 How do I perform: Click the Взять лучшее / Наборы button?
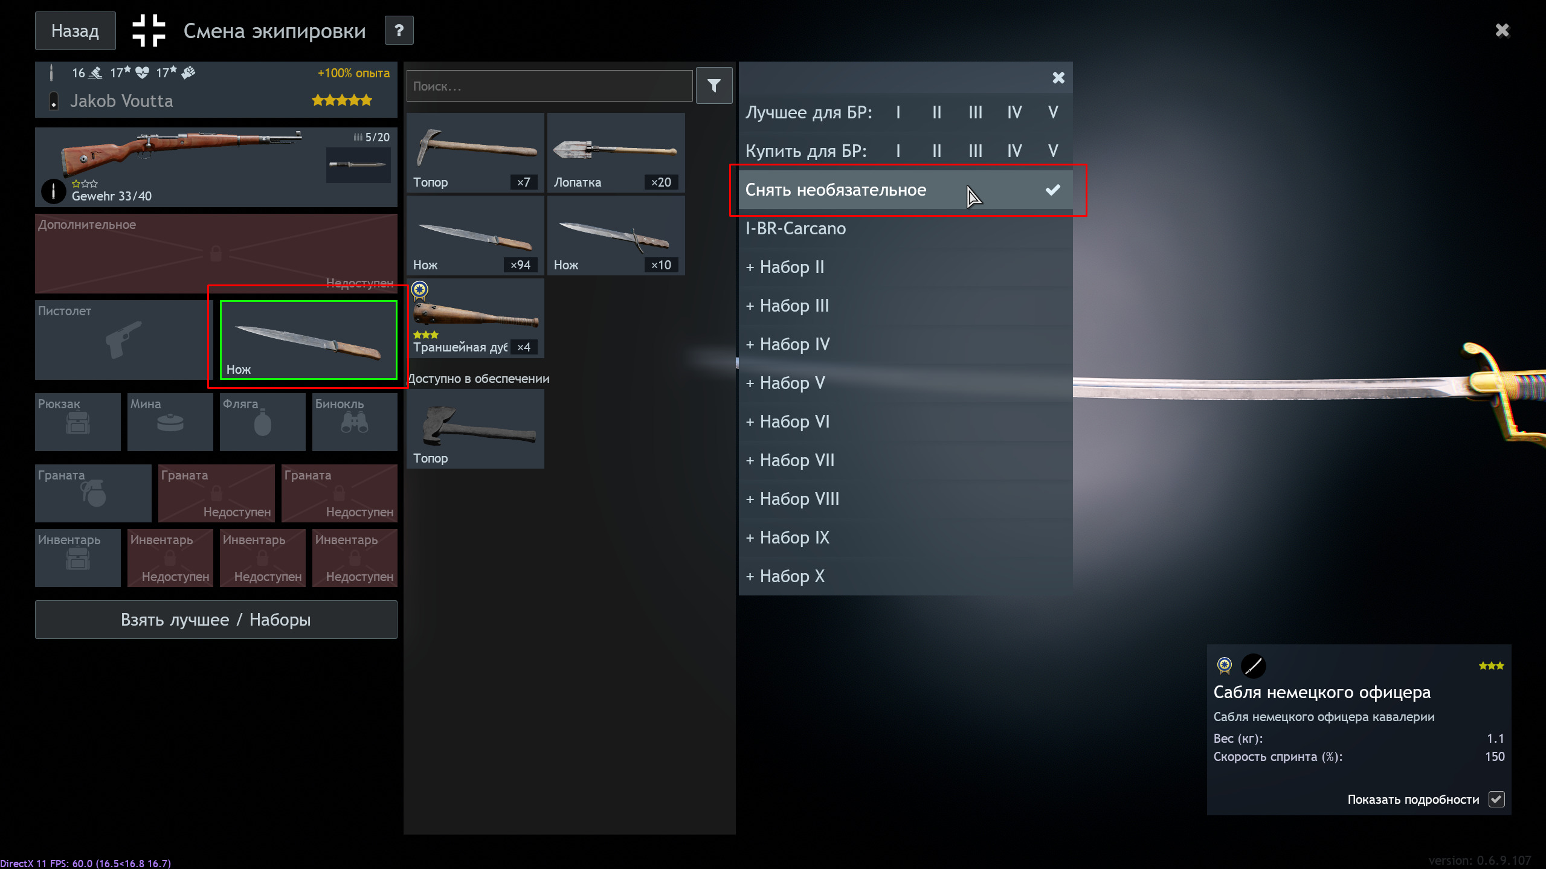216,620
